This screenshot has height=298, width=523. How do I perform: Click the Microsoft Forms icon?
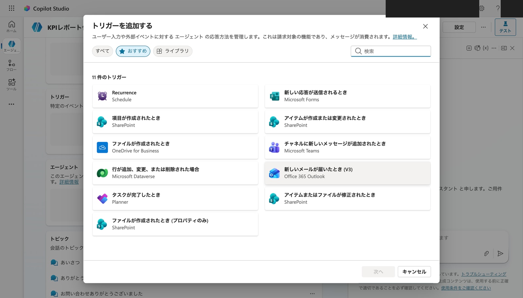275,96
